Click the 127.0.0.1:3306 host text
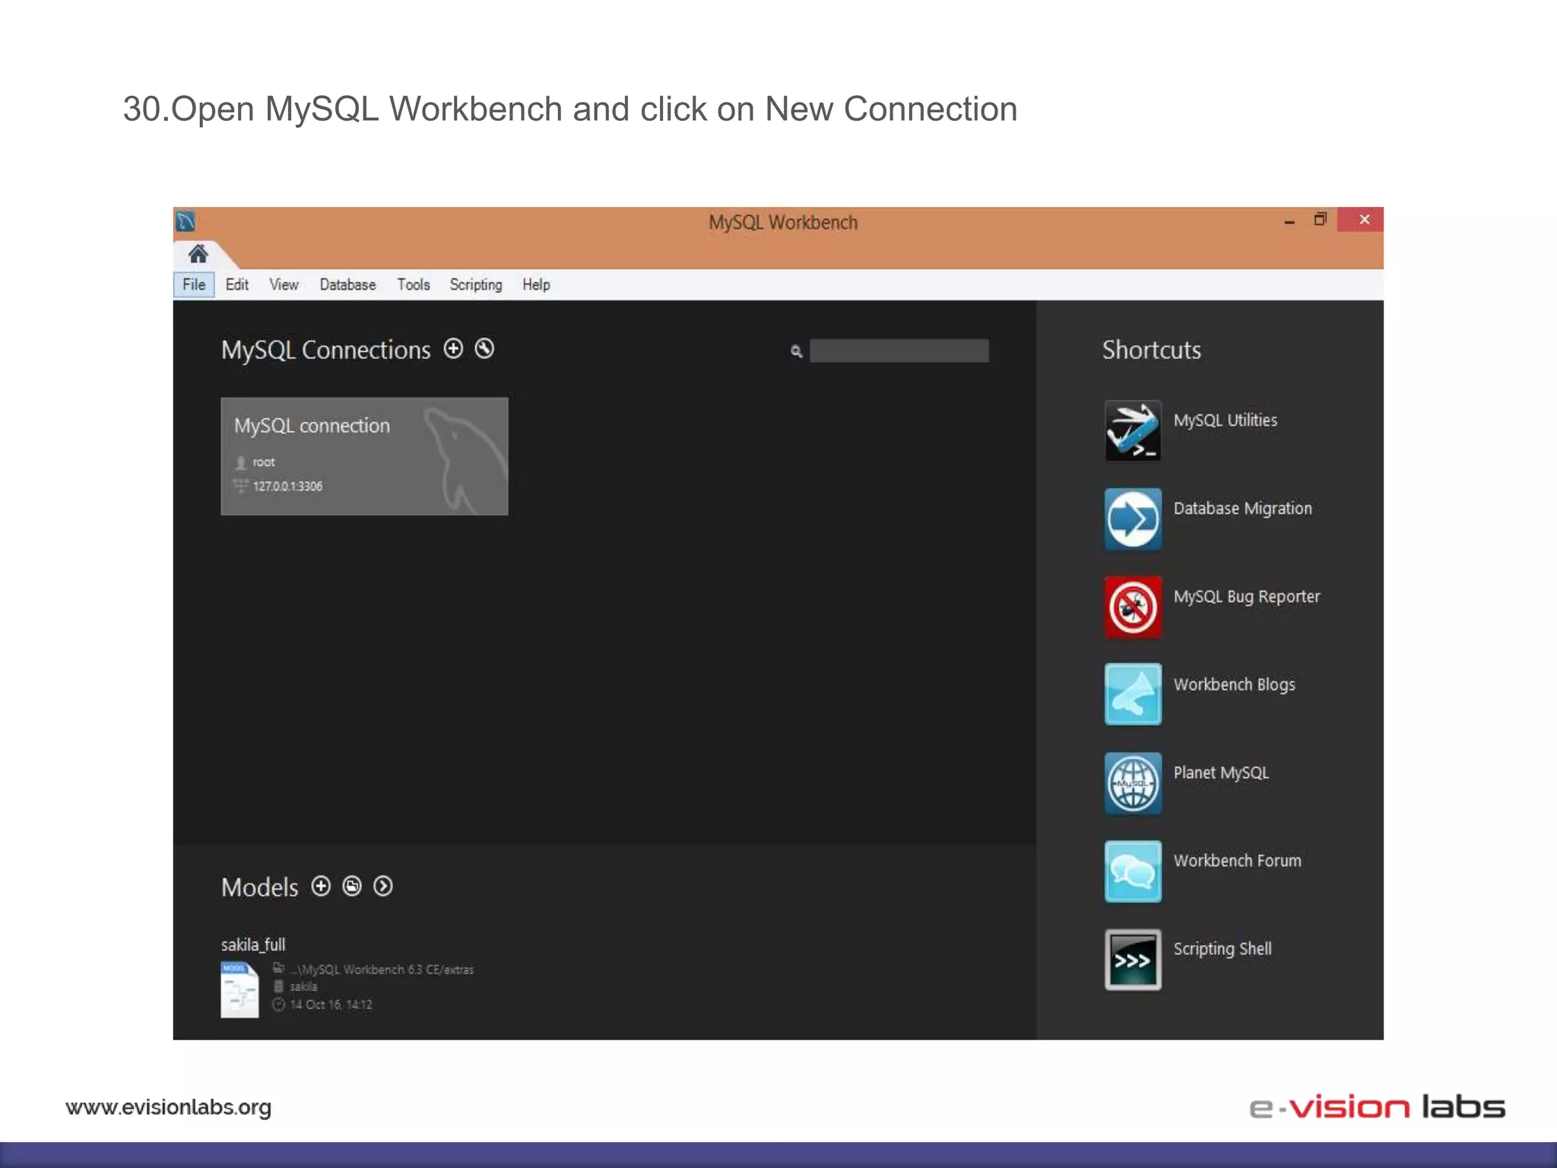 pos(287,487)
